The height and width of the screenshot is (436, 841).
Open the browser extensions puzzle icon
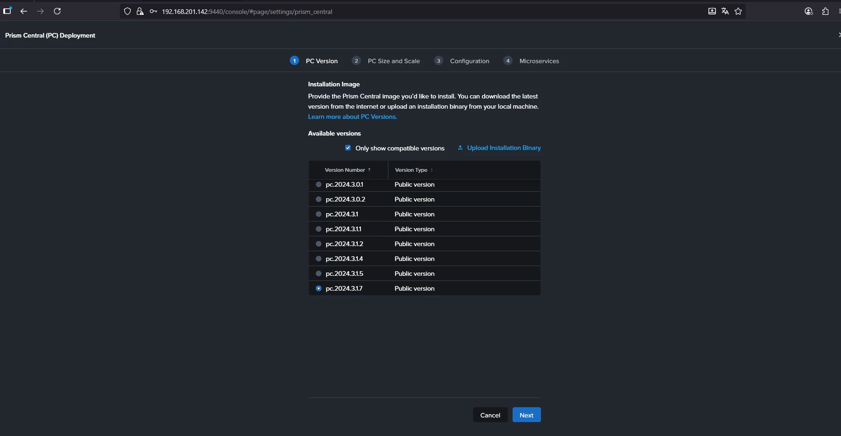point(826,11)
